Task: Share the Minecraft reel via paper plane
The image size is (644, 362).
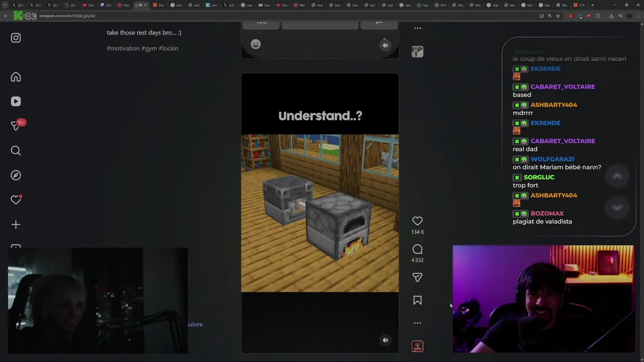Action: (417, 277)
